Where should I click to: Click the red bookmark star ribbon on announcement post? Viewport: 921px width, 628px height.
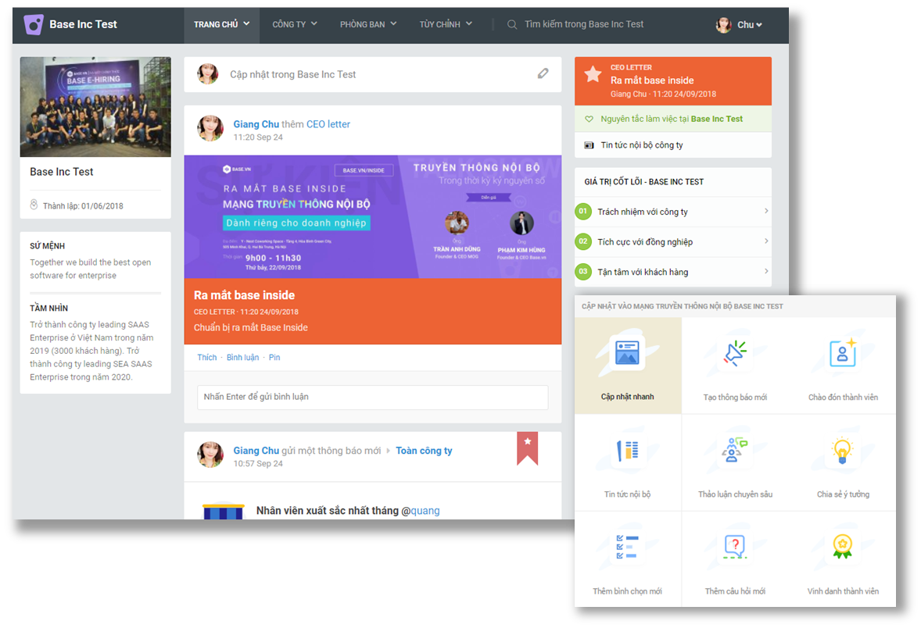528,448
